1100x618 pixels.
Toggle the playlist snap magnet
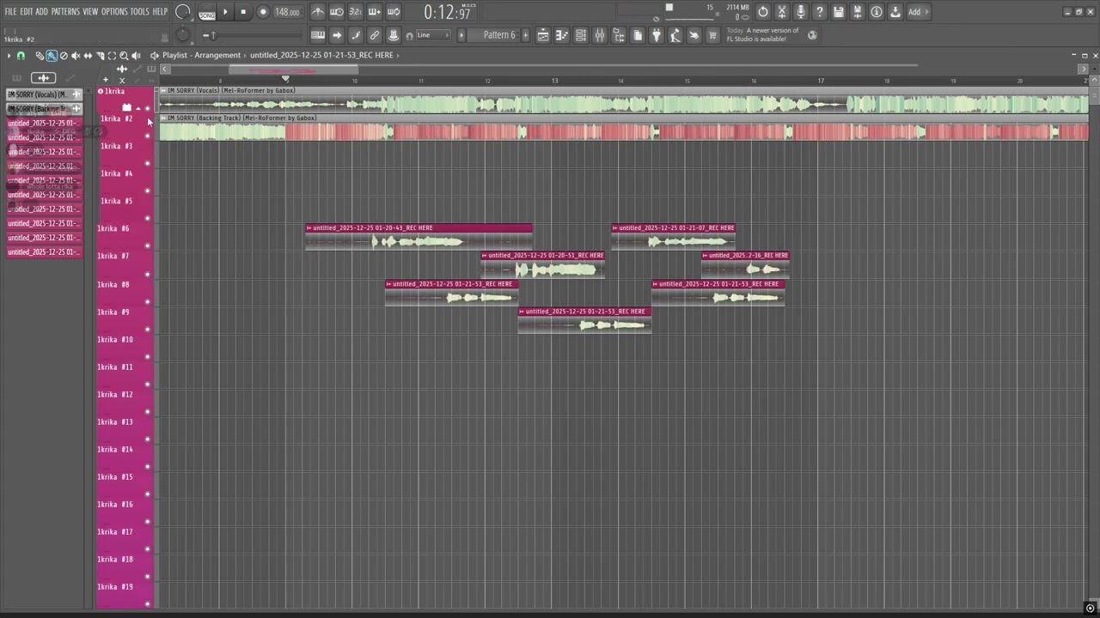[x=21, y=56]
